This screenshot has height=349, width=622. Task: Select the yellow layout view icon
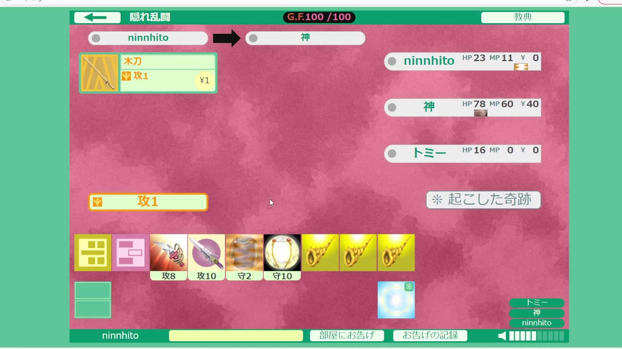tap(93, 253)
